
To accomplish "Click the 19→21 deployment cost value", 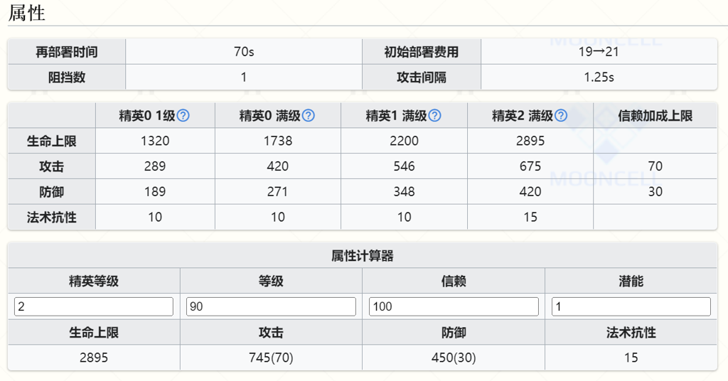I will (599, 52).
